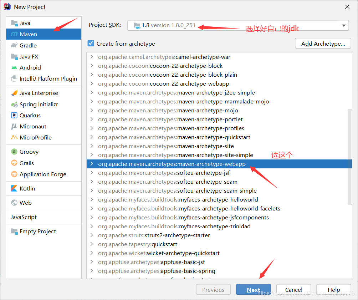Close the New Project dialog

pyautogui.click(x=347, y=7)
